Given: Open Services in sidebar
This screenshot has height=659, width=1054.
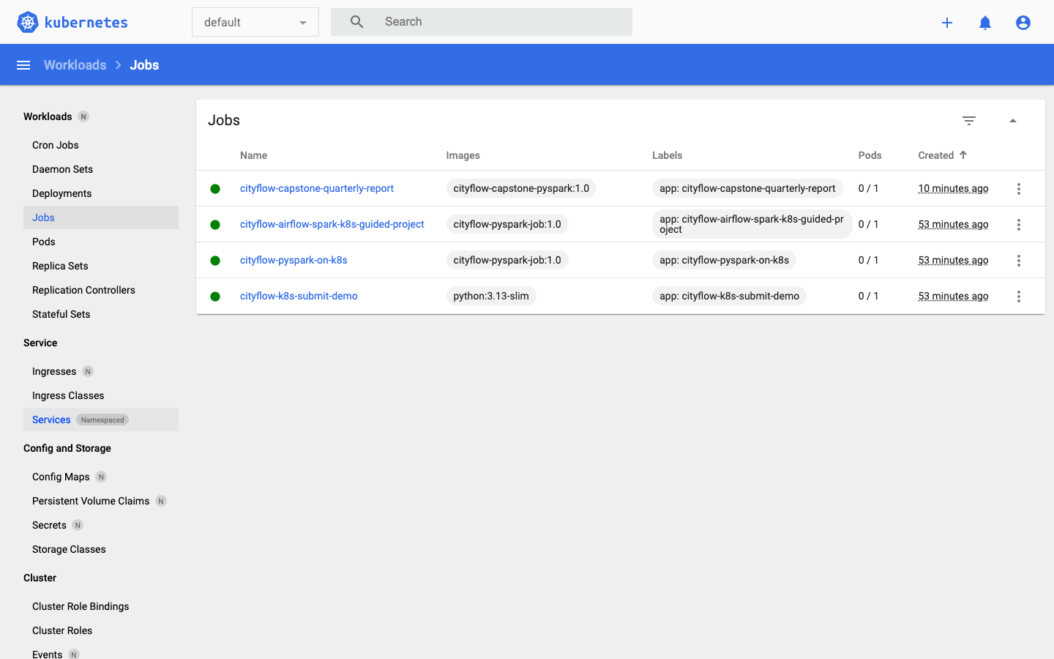Looking at the screenshot, I should click(x=101, y=420).
